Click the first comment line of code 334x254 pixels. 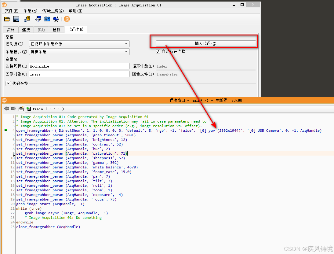pos(82,117)
